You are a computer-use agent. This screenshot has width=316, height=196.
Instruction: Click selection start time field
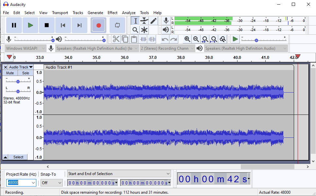coord(93,183)
